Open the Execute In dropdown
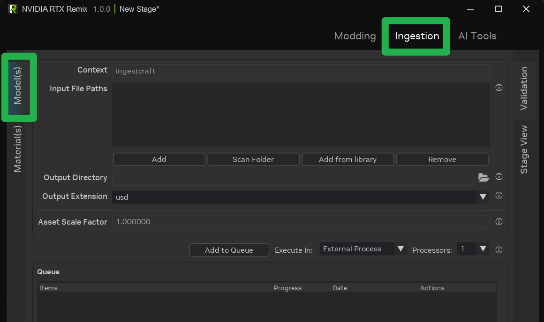 (401, 249)
